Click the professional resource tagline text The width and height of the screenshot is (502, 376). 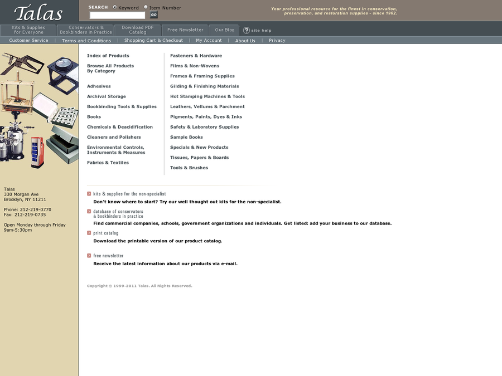pos(334,11)
